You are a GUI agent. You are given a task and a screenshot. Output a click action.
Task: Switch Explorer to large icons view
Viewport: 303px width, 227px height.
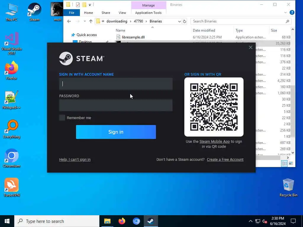click(291, 163)
